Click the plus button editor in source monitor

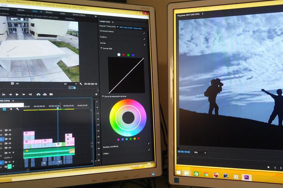coord(96,95)
